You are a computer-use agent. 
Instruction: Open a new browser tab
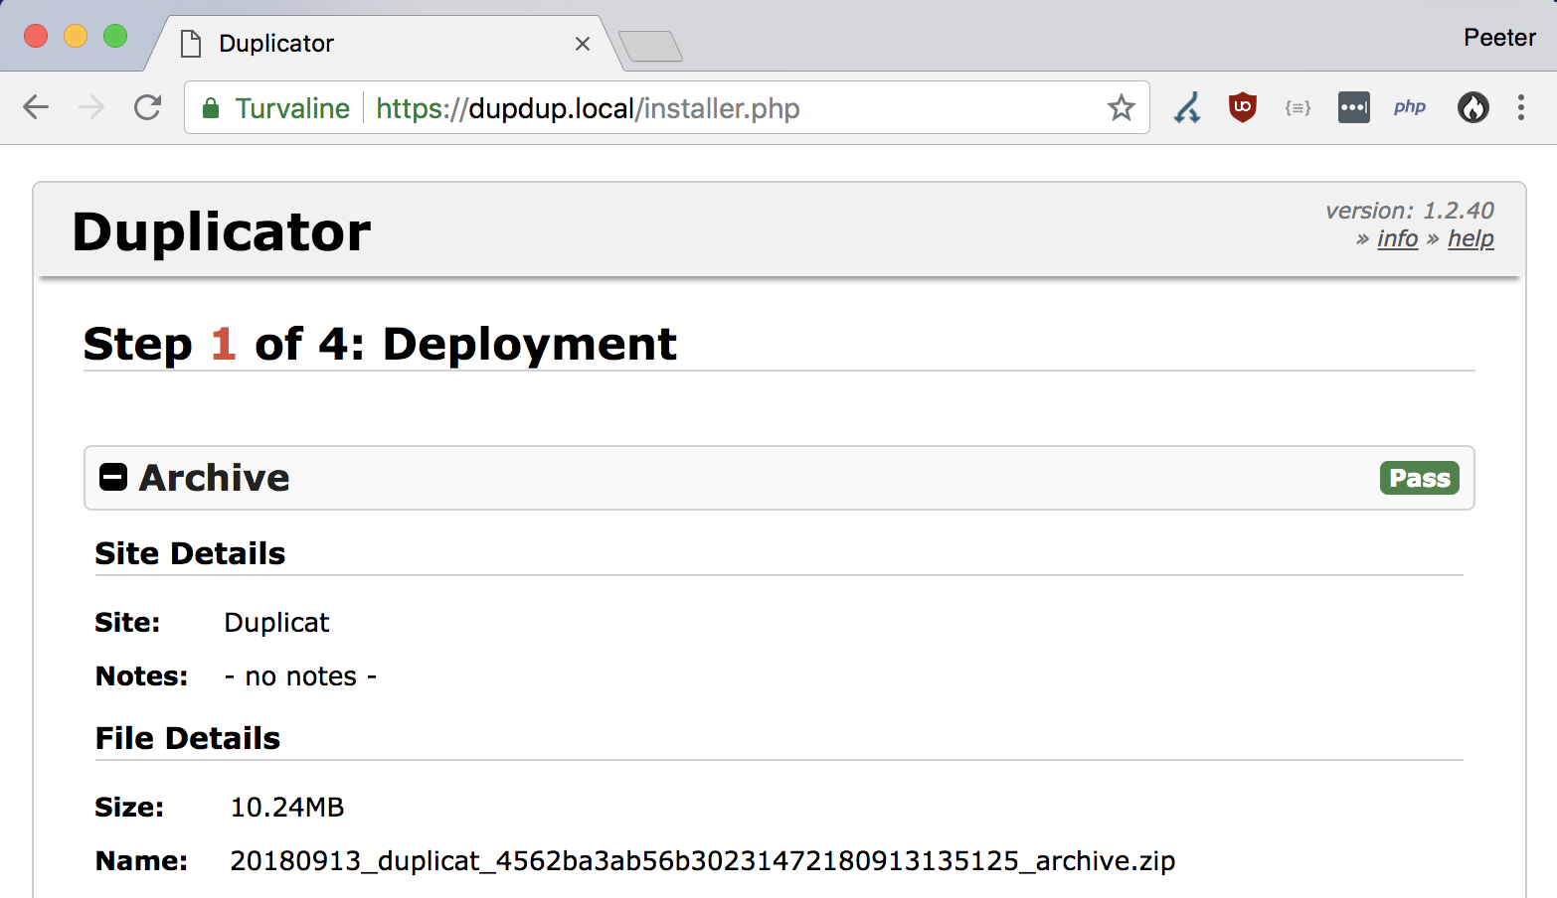click(x=650, y=46)
